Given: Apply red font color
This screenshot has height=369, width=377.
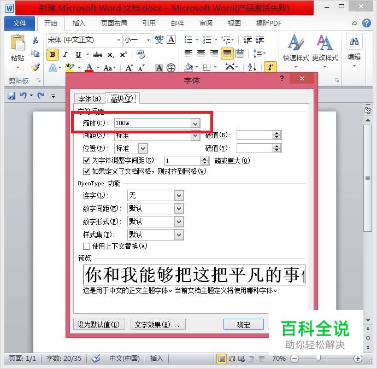Looking at the screenshot, I should click(x=89, y=68).
